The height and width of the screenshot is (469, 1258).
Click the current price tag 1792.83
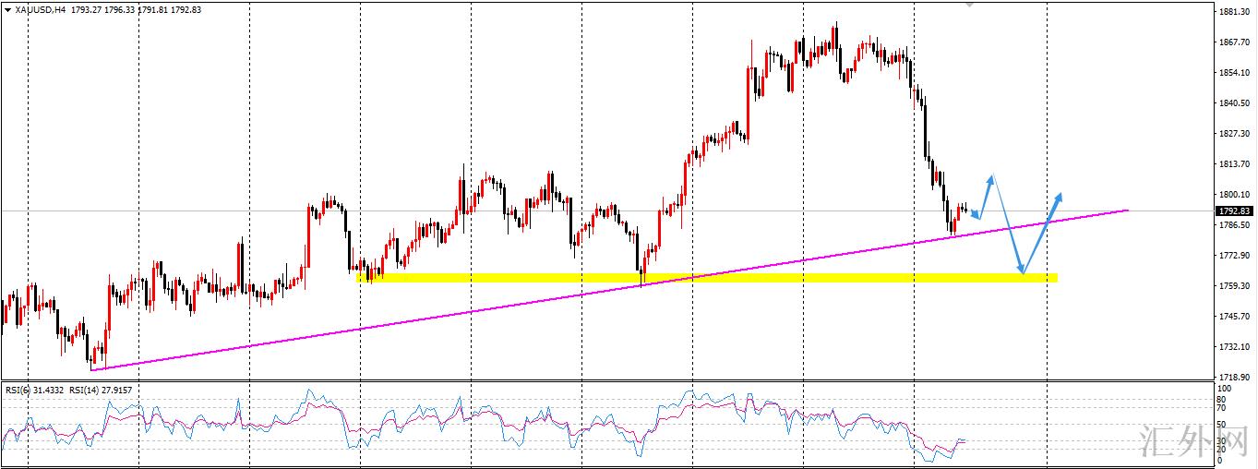tap(1234, 211)
